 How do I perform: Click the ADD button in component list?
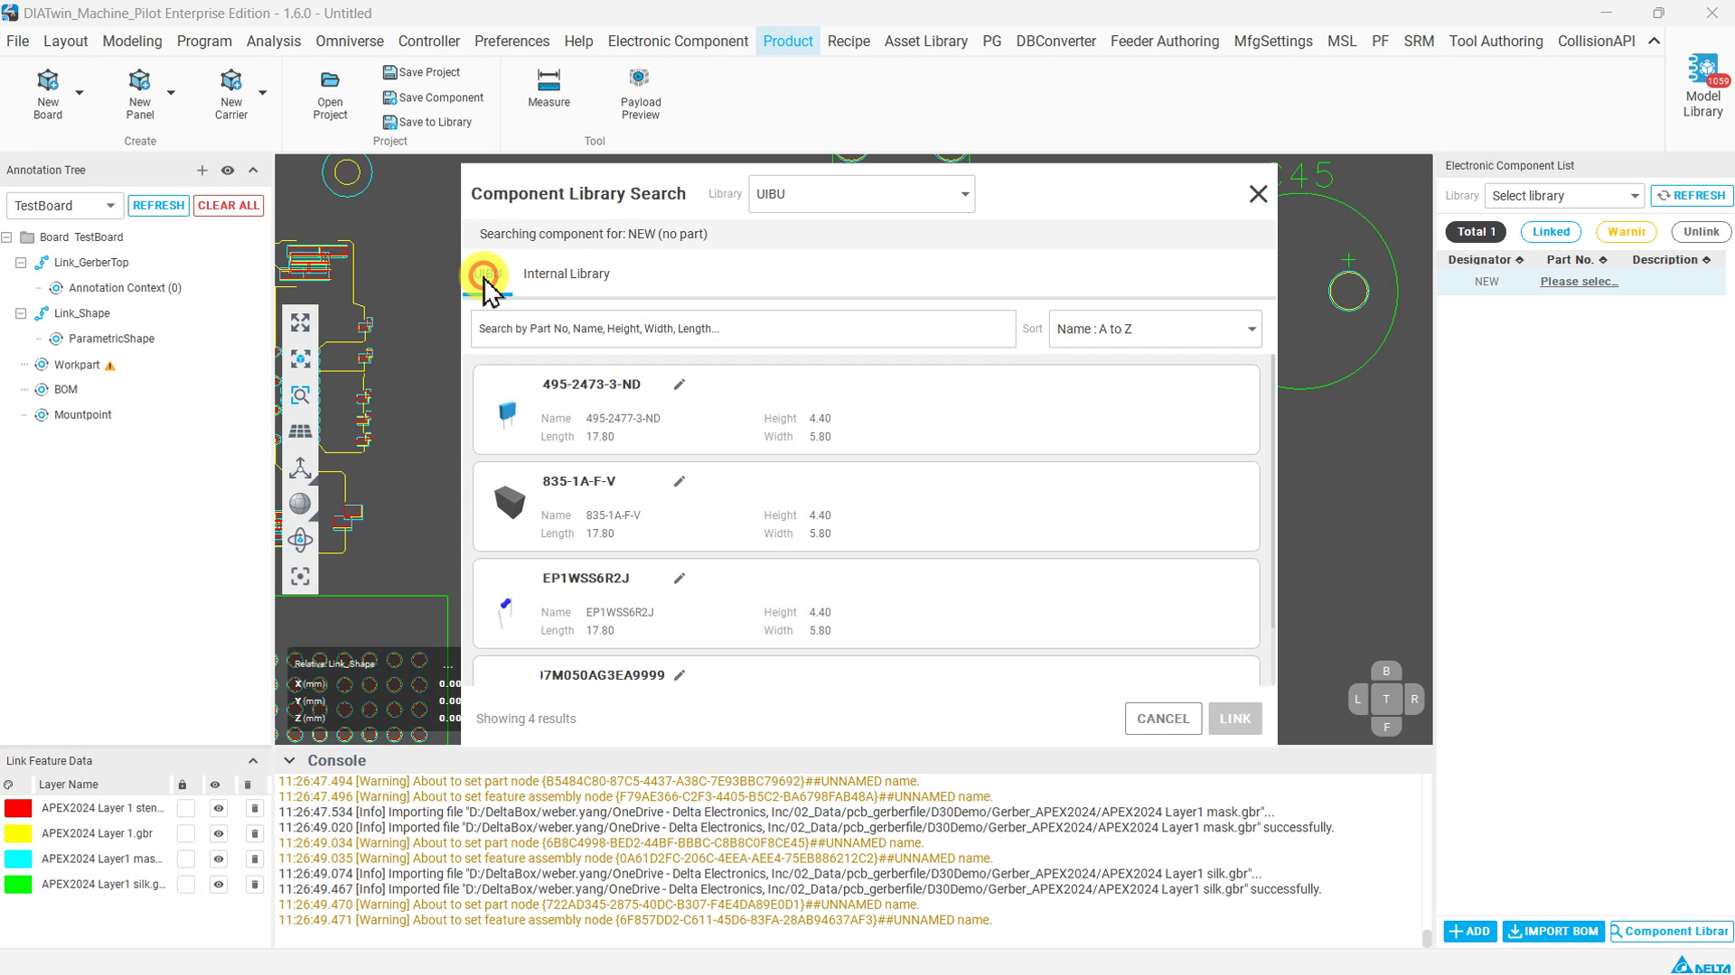(x=1469, y=932)
